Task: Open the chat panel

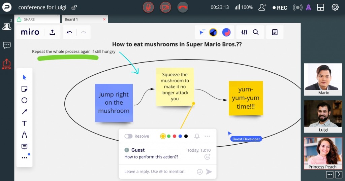Action: pos(7,45)
